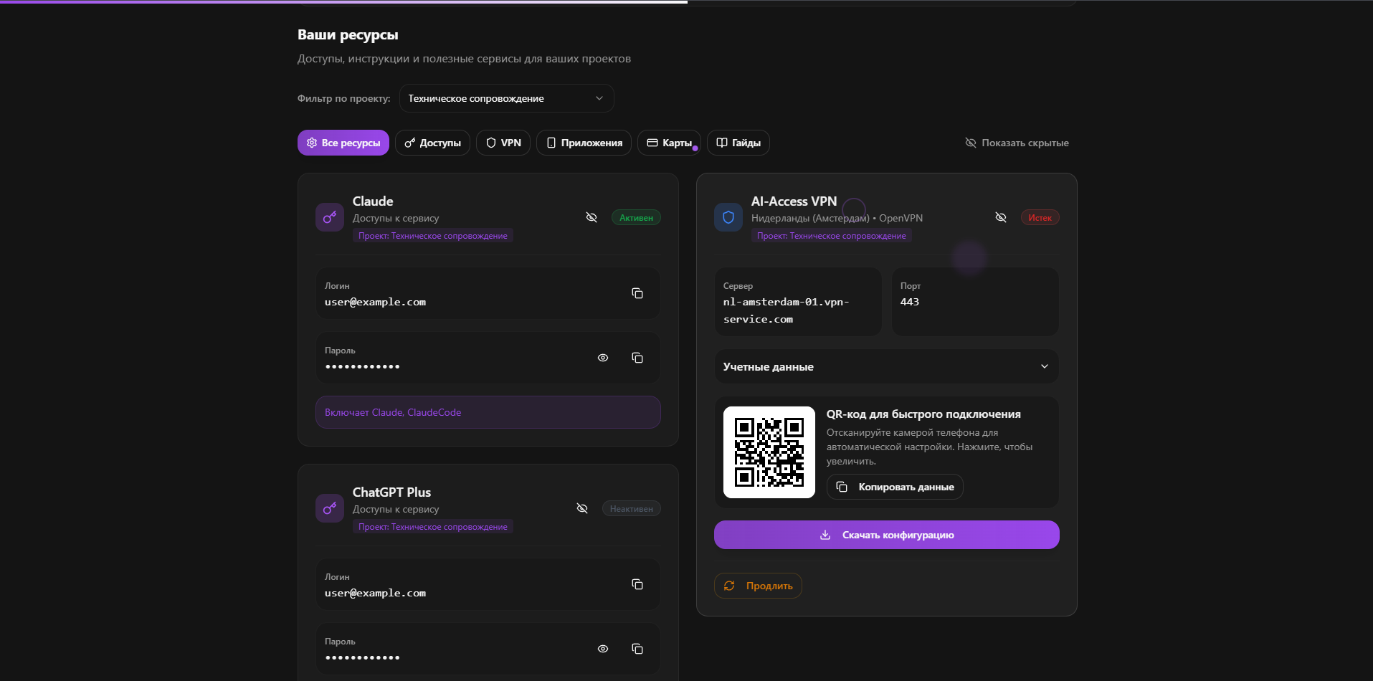Hide the Claude resource card
The width and height of the screenshot is (1373, 681).
[x=592, y=217]
